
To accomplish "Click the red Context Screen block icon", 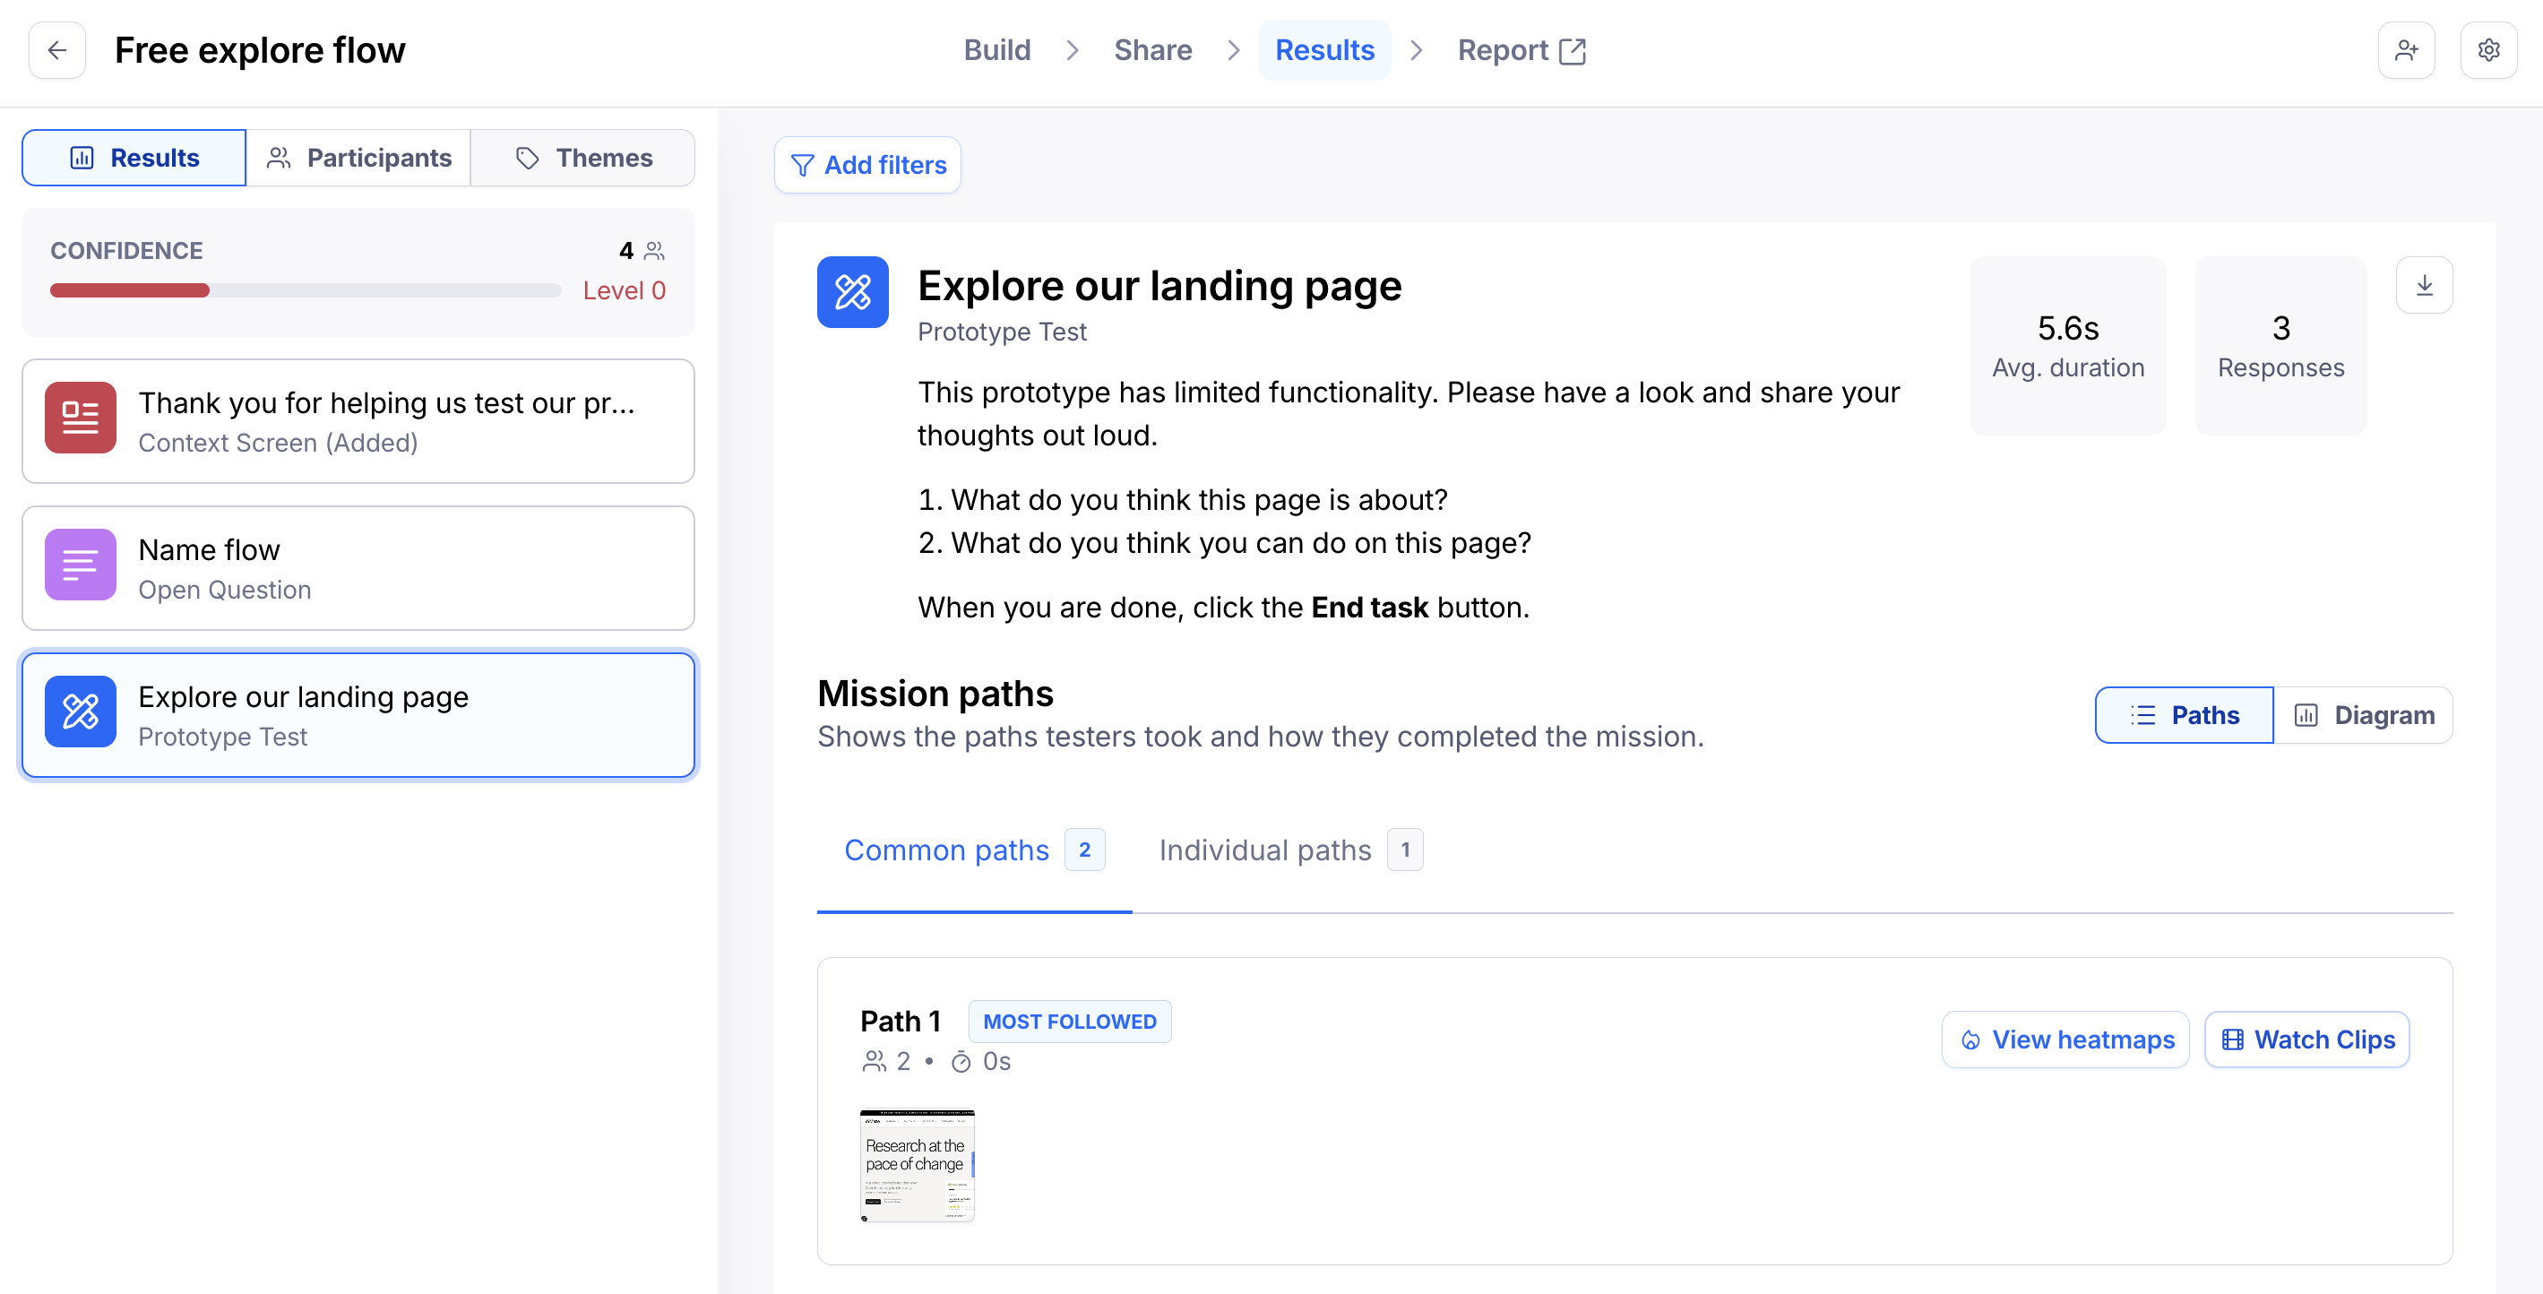I will pyautogui.click(x=80, y=418).
